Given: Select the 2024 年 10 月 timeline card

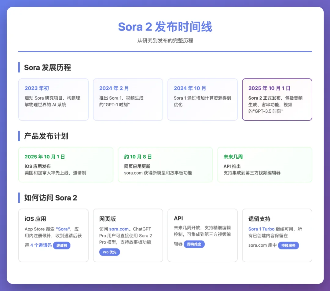Looking at the screenshot, I should pyautogui.click(x=202, y=99).
